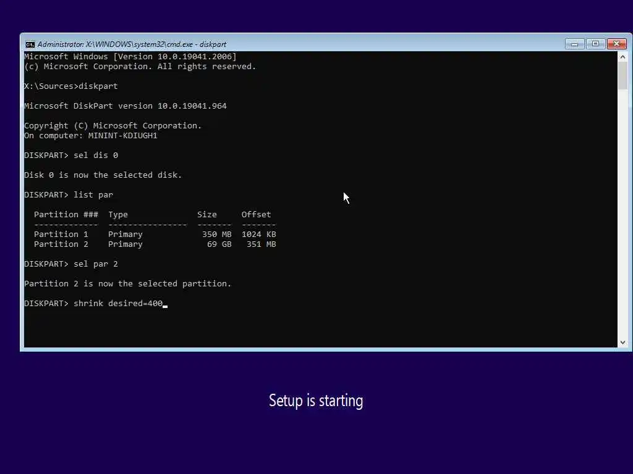Click the 'Partition ###' column header
The image size is (633, 474).
point(66,214)
